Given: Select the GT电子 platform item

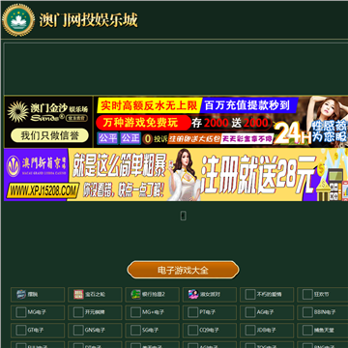Looking at the screenshot, I should click(x=38, y=331).
